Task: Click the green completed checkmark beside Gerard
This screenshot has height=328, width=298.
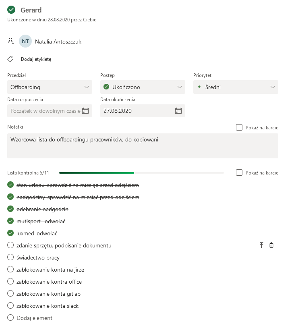Action: point(11,10)
